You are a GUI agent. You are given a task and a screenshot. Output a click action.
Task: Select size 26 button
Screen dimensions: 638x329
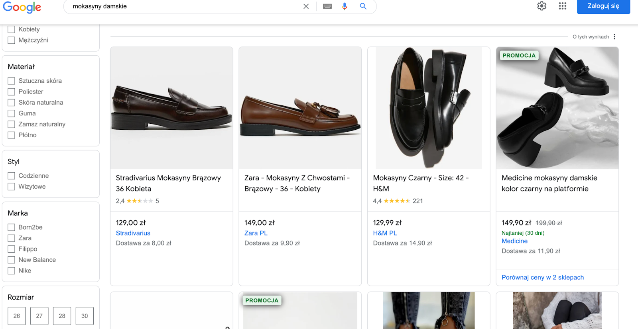coord(17,316)
